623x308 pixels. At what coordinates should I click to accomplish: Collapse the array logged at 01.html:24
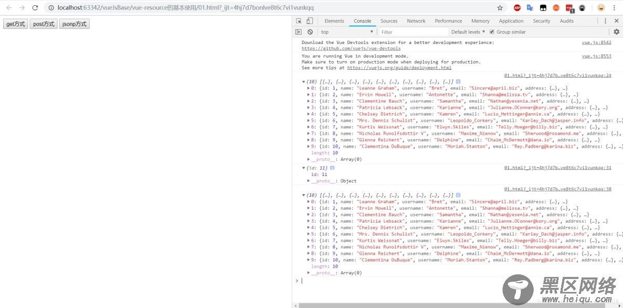tap(304, 82)
